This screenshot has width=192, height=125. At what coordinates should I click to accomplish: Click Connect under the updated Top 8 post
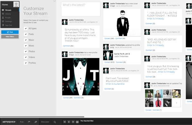click(148, 110)
